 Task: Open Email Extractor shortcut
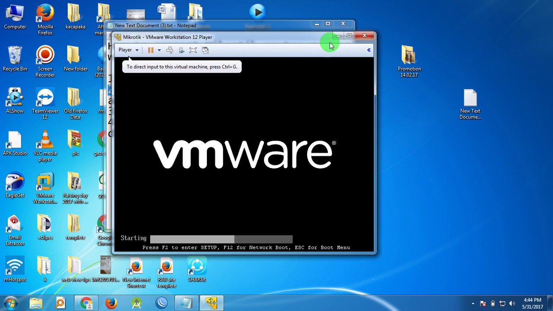pos(15,230)
